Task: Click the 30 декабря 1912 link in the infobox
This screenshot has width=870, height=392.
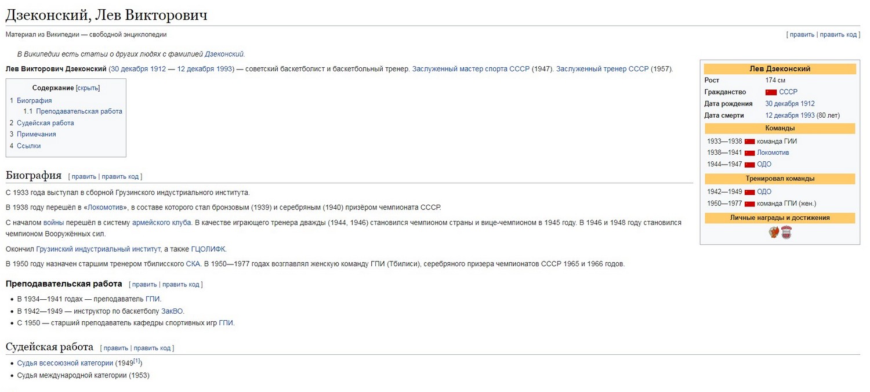Action: tap(789, 104)
